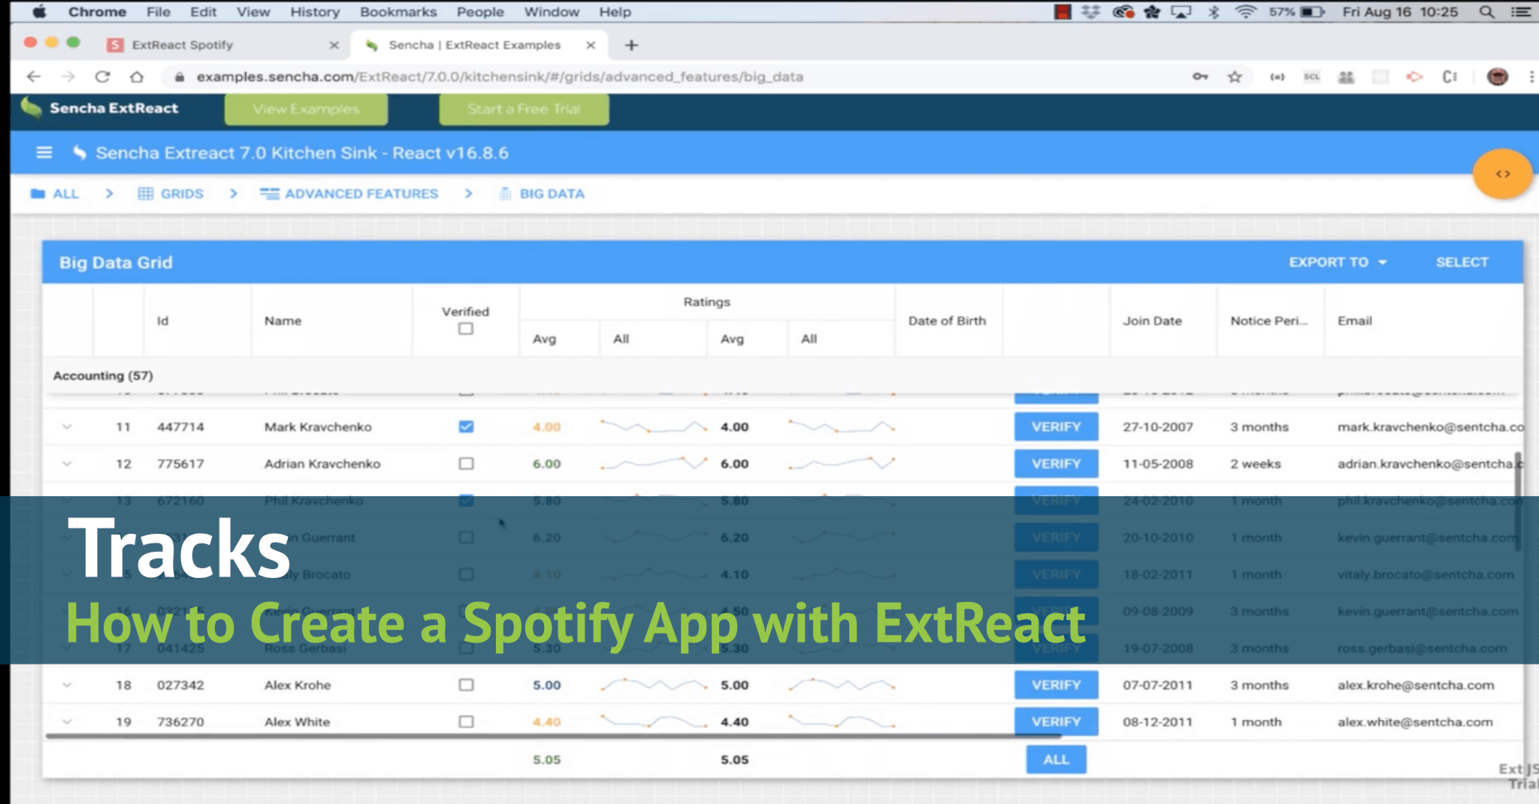Open a new browser tab with plus
Screen dimensions: 1539x804
[631, 45]
